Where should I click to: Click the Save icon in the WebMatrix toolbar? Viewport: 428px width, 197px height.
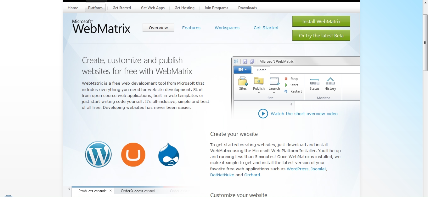(245, 61)
